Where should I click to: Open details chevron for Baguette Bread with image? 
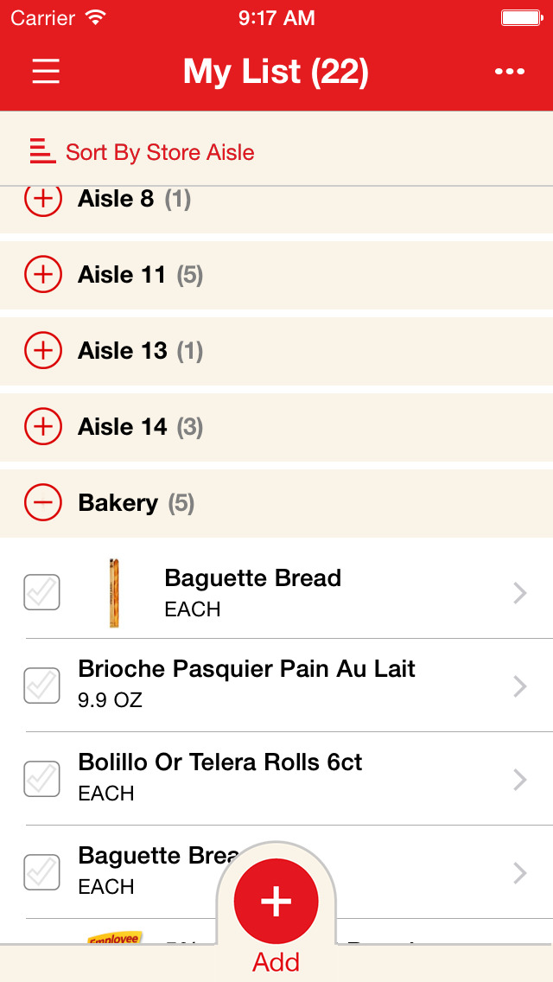(519, 593)
